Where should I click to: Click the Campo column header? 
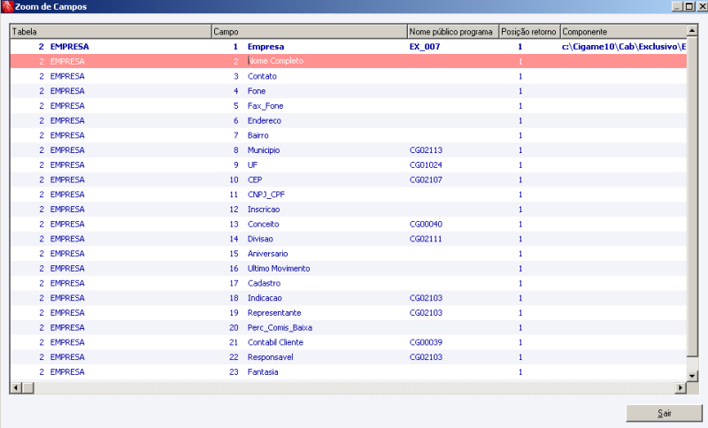309,32
